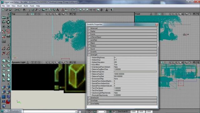Image resolution: width=200 pixels, height=113 pixels.
Task: Save the current map
Action: point(10,10)
